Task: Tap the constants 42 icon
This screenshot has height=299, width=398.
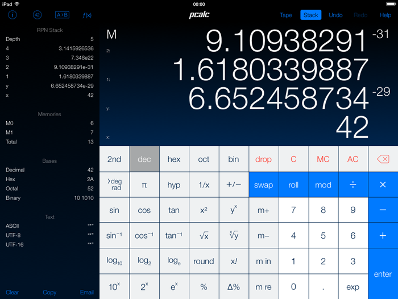Action: 37,15
